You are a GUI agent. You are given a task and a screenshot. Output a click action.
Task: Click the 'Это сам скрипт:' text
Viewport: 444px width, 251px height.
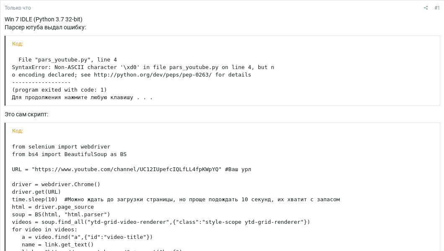point(26,114)
